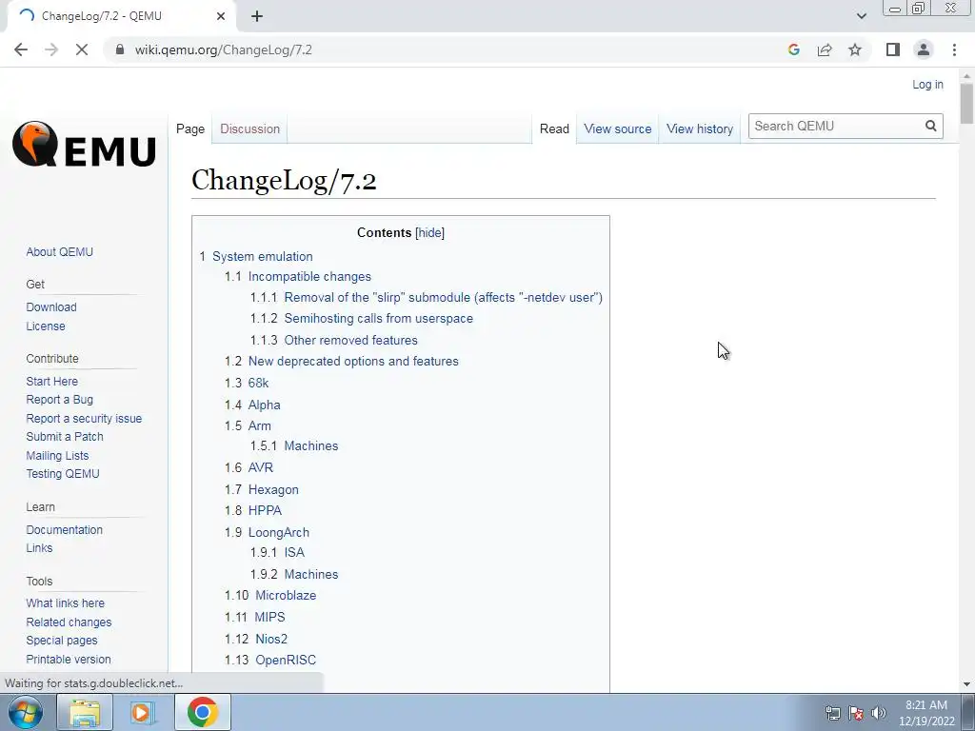
Task: Open Related changes link
Action: pos(69,622)
